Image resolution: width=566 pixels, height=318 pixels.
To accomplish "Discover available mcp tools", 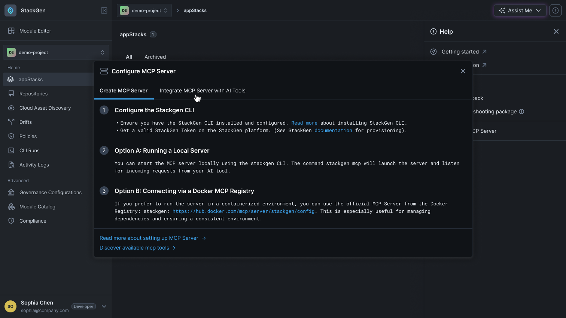I will 134,248.
